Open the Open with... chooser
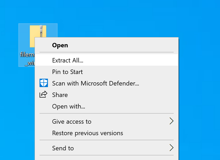 [x=69, y=106]
